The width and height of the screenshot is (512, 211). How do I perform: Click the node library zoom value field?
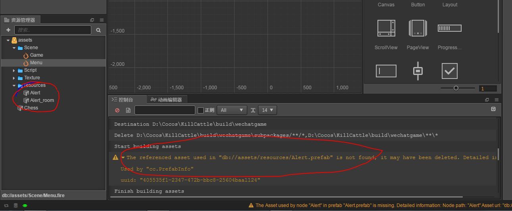[x=488, y=88]
